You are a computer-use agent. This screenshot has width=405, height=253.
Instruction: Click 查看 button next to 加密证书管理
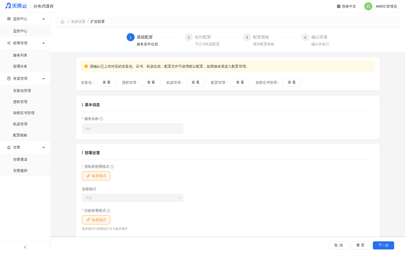click(292, 82)
